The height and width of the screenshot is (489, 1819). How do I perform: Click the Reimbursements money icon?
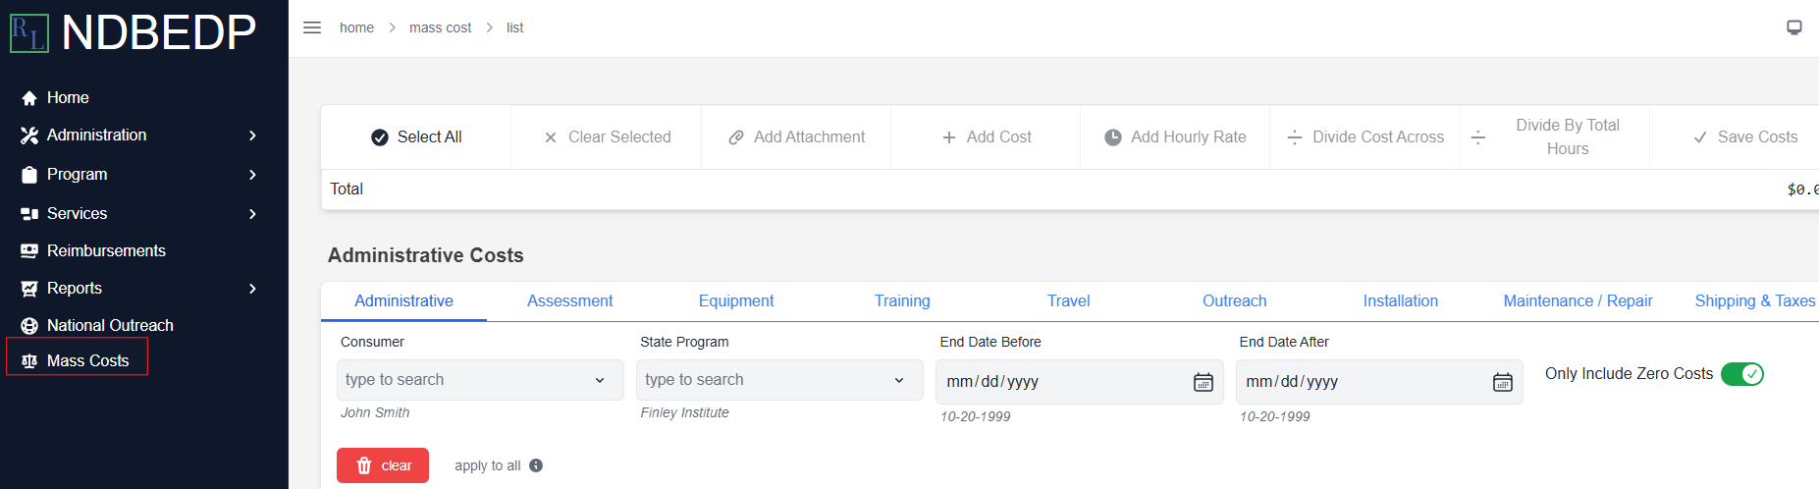point(29,251)
